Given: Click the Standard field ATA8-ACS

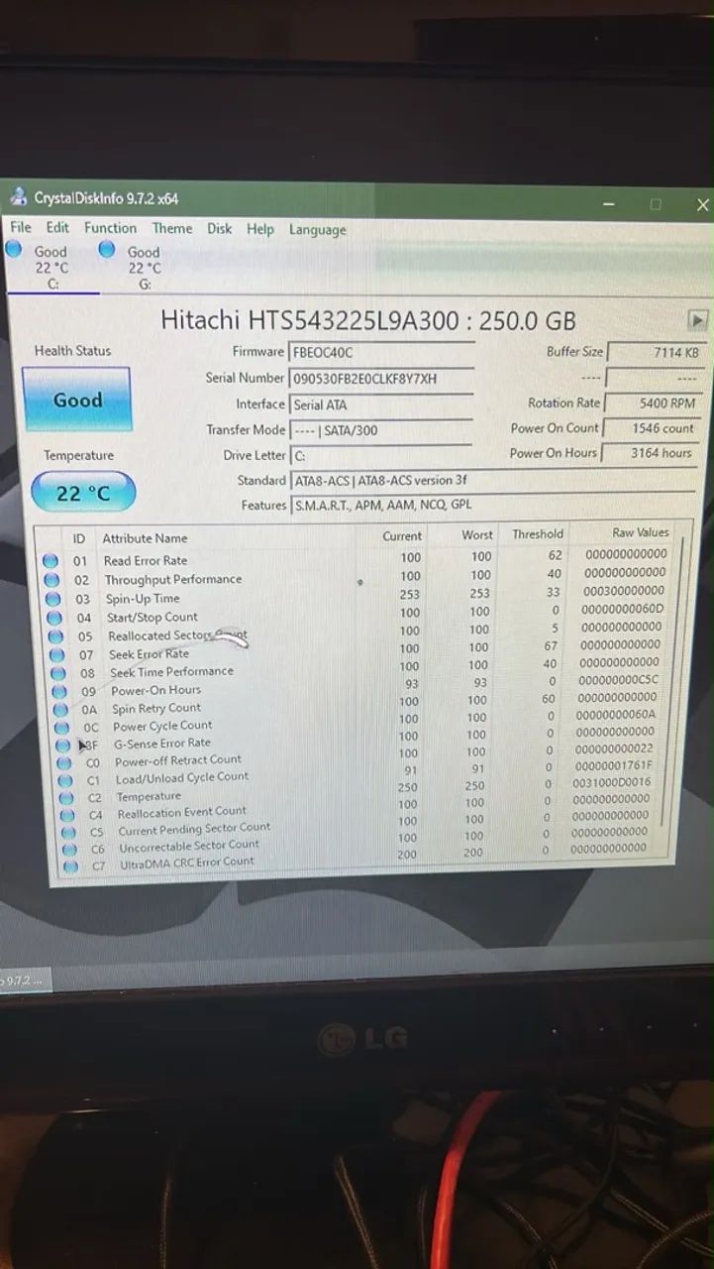Looking at the screenshot, I should (492, 480).
